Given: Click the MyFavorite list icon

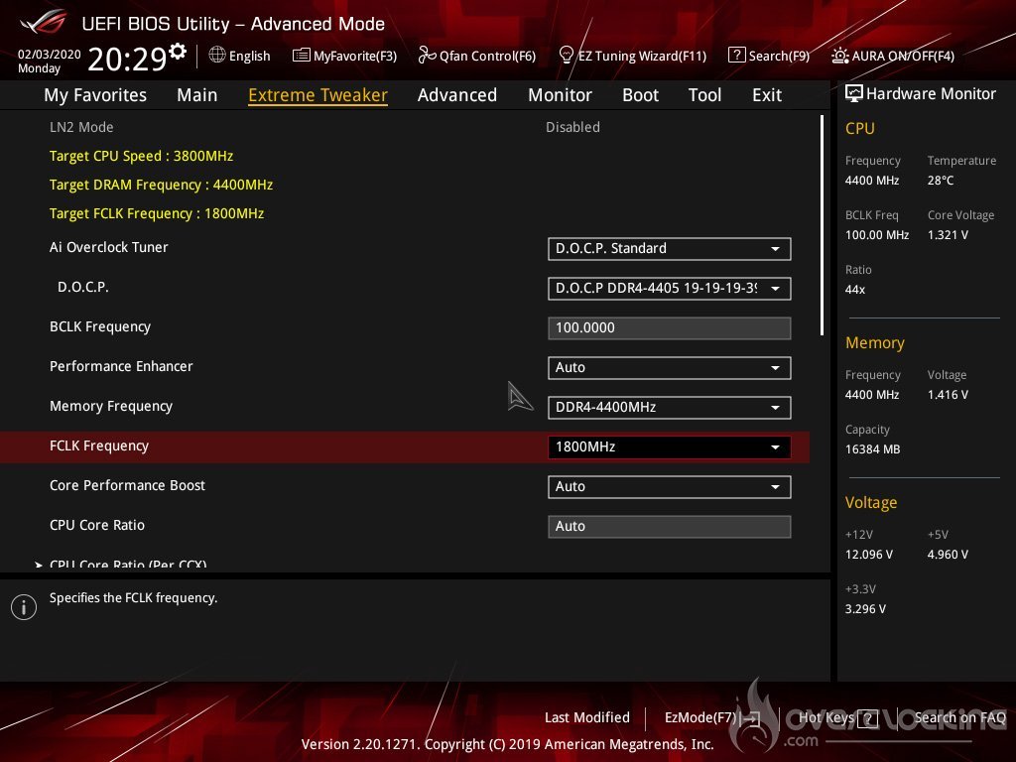Looking at the screenshot, I should pyautogui.click(x=302, y=56).
